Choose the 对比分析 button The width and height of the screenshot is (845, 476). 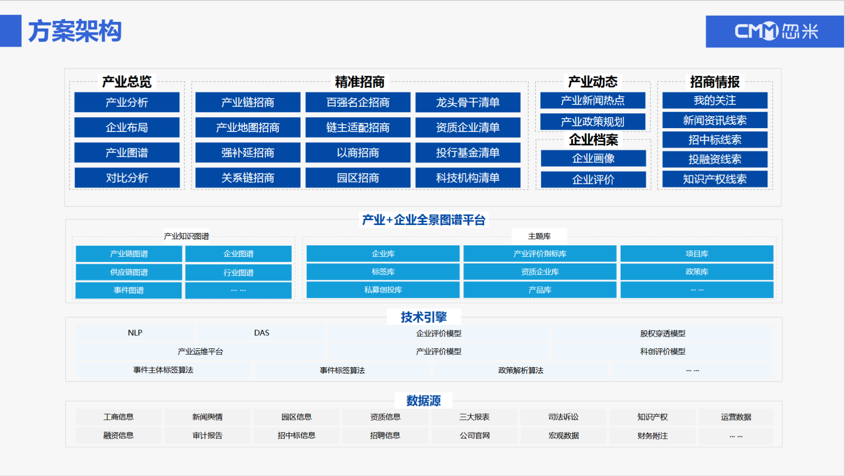tap(127, 178)
